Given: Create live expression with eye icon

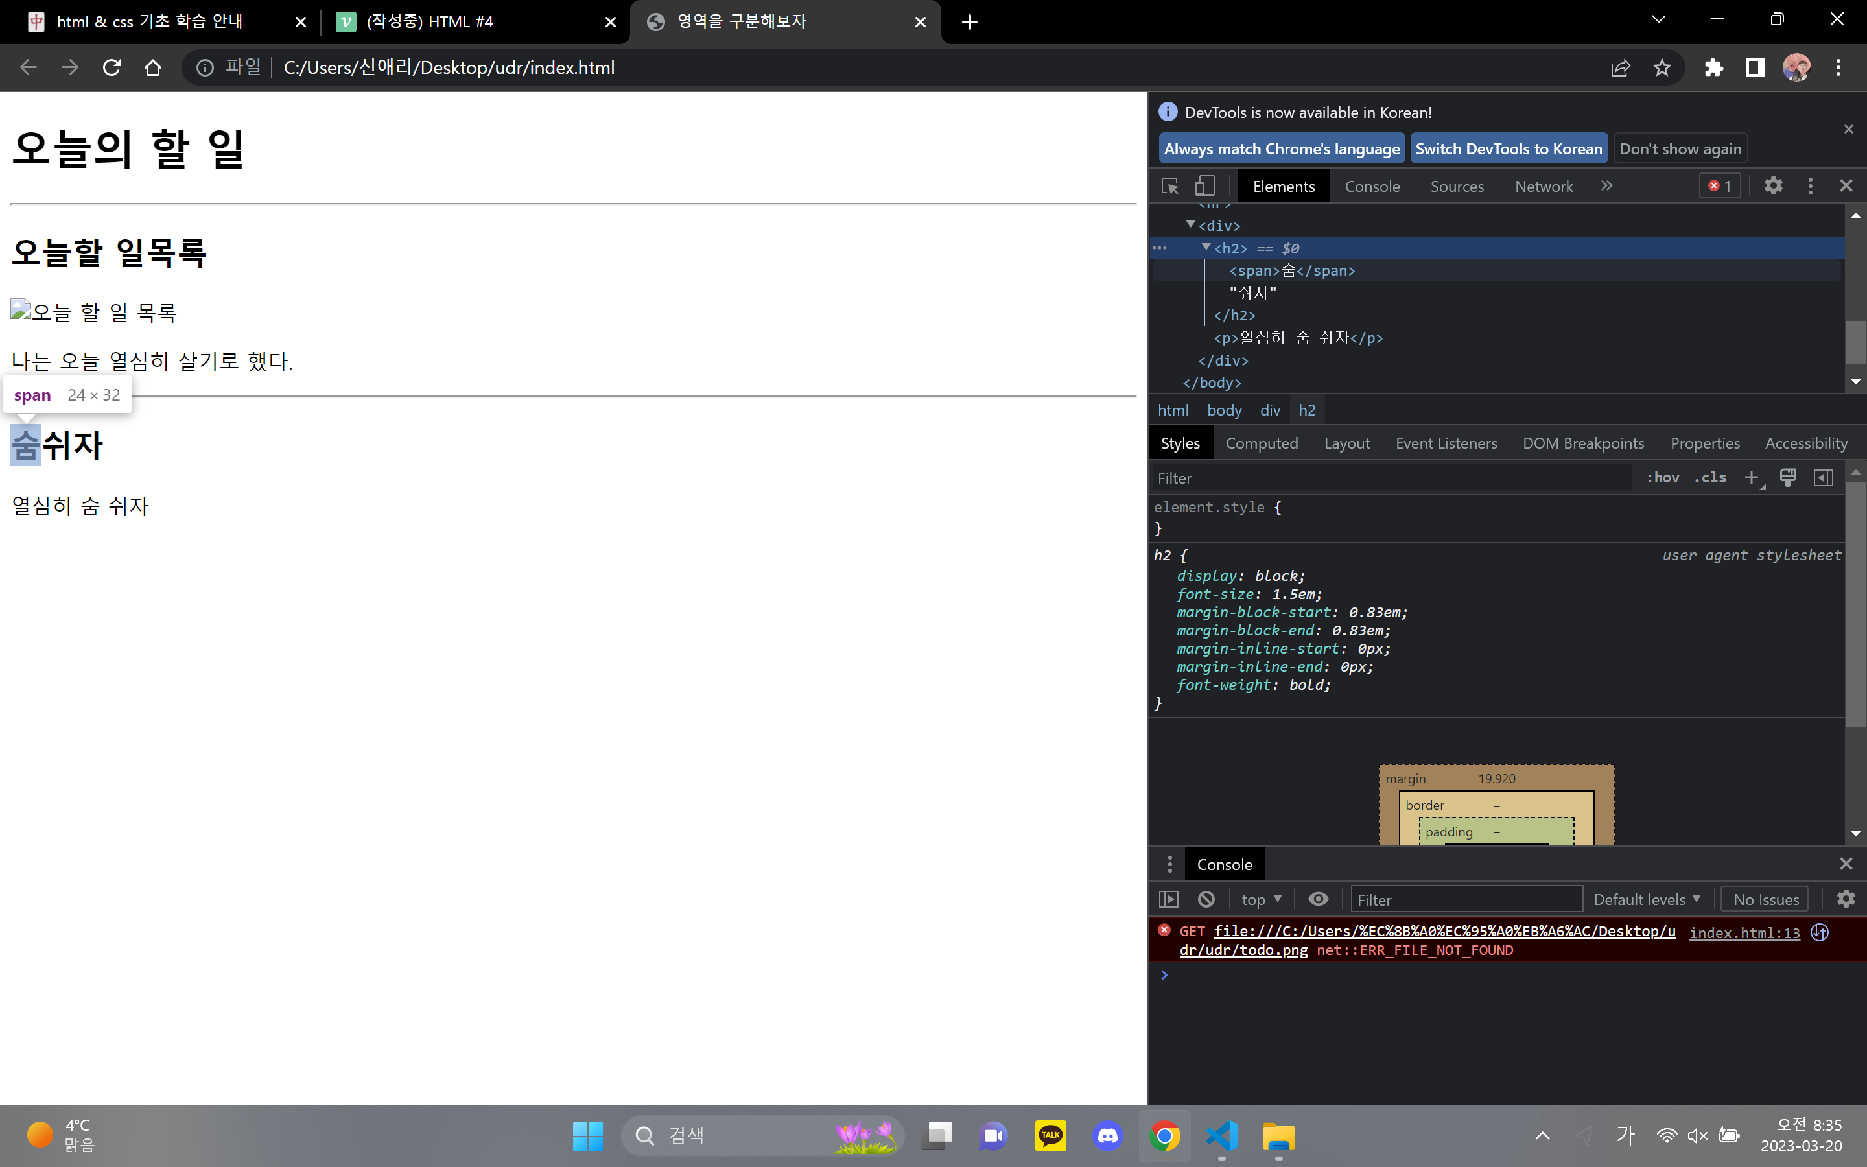Looking at the screenshot, I should point(1319,899).
